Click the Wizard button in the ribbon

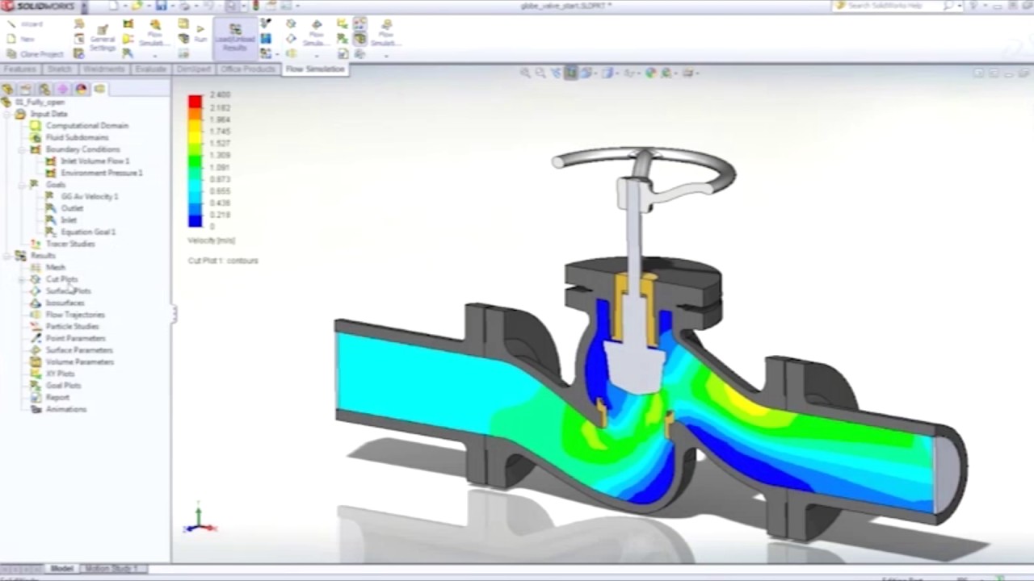(26, 24)
